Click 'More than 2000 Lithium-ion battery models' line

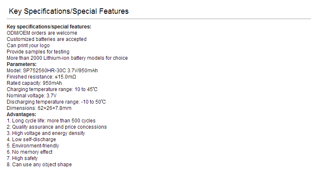(x=67, y=58)
